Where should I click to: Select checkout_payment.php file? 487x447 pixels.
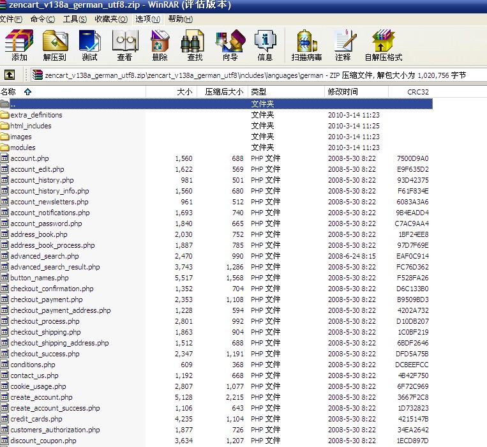pyautogui.click(x=47, y=299)
